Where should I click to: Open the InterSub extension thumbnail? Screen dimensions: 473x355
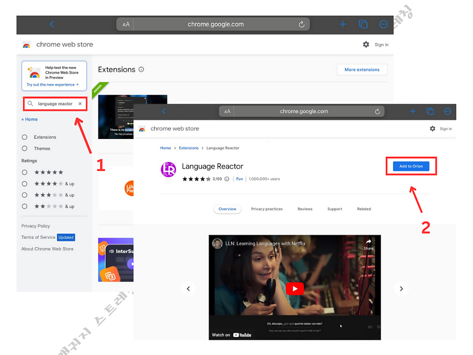point(116,260)
